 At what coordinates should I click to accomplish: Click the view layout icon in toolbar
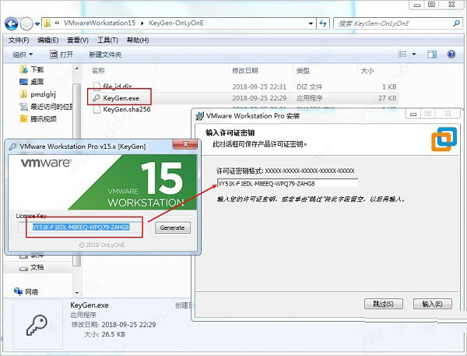pos(402,55)
